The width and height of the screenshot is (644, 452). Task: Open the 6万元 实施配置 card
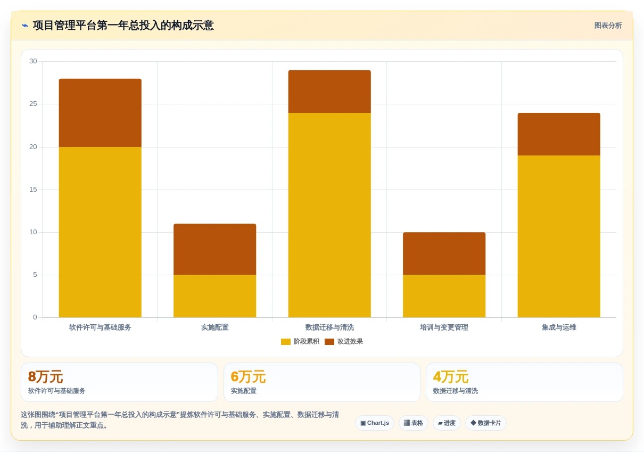(322, 382)
